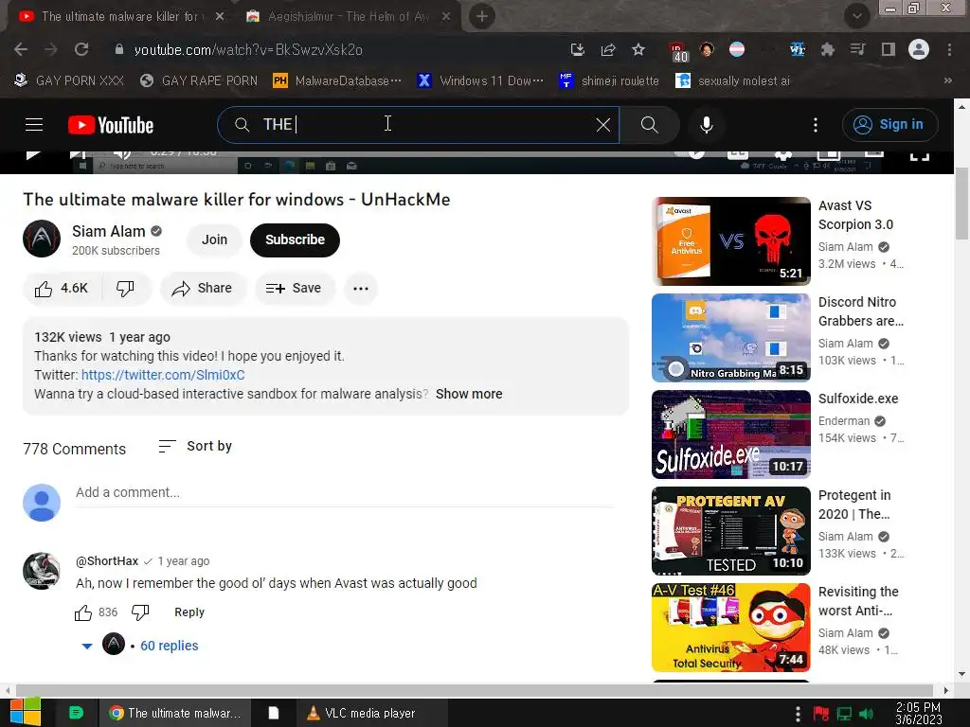Open more actions ellipsis under video
Viewport: 970px width, 727px height.
(361, 288)
